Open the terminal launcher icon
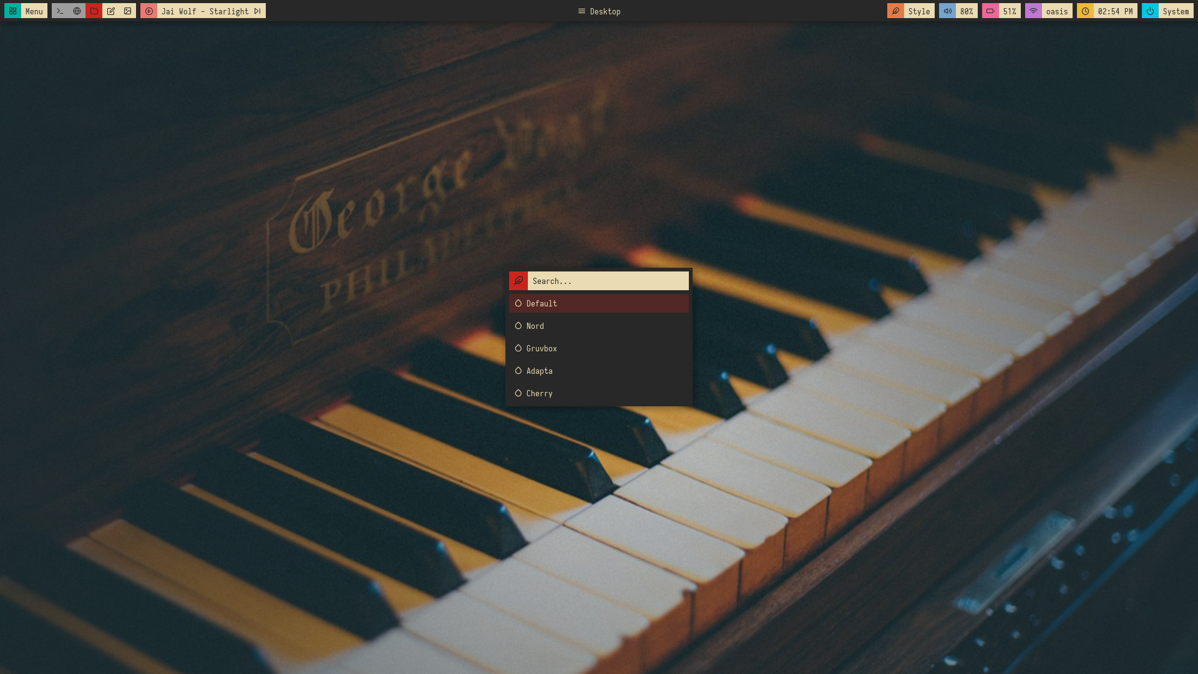1198x674 pixels. coord(60,11)
